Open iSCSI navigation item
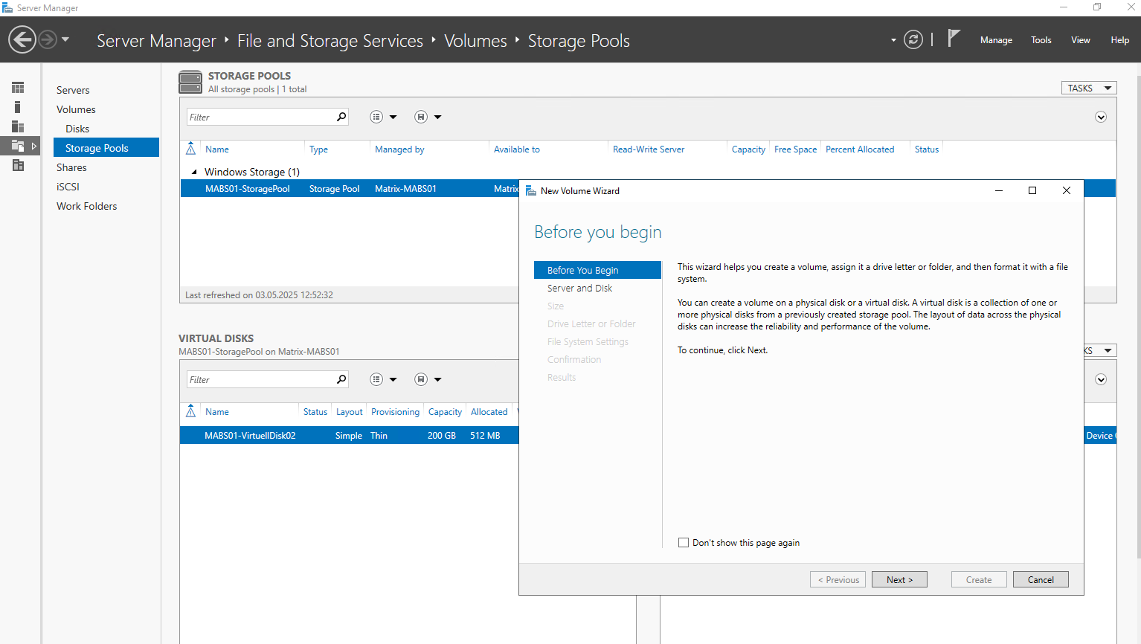 [x=68, y=187]
